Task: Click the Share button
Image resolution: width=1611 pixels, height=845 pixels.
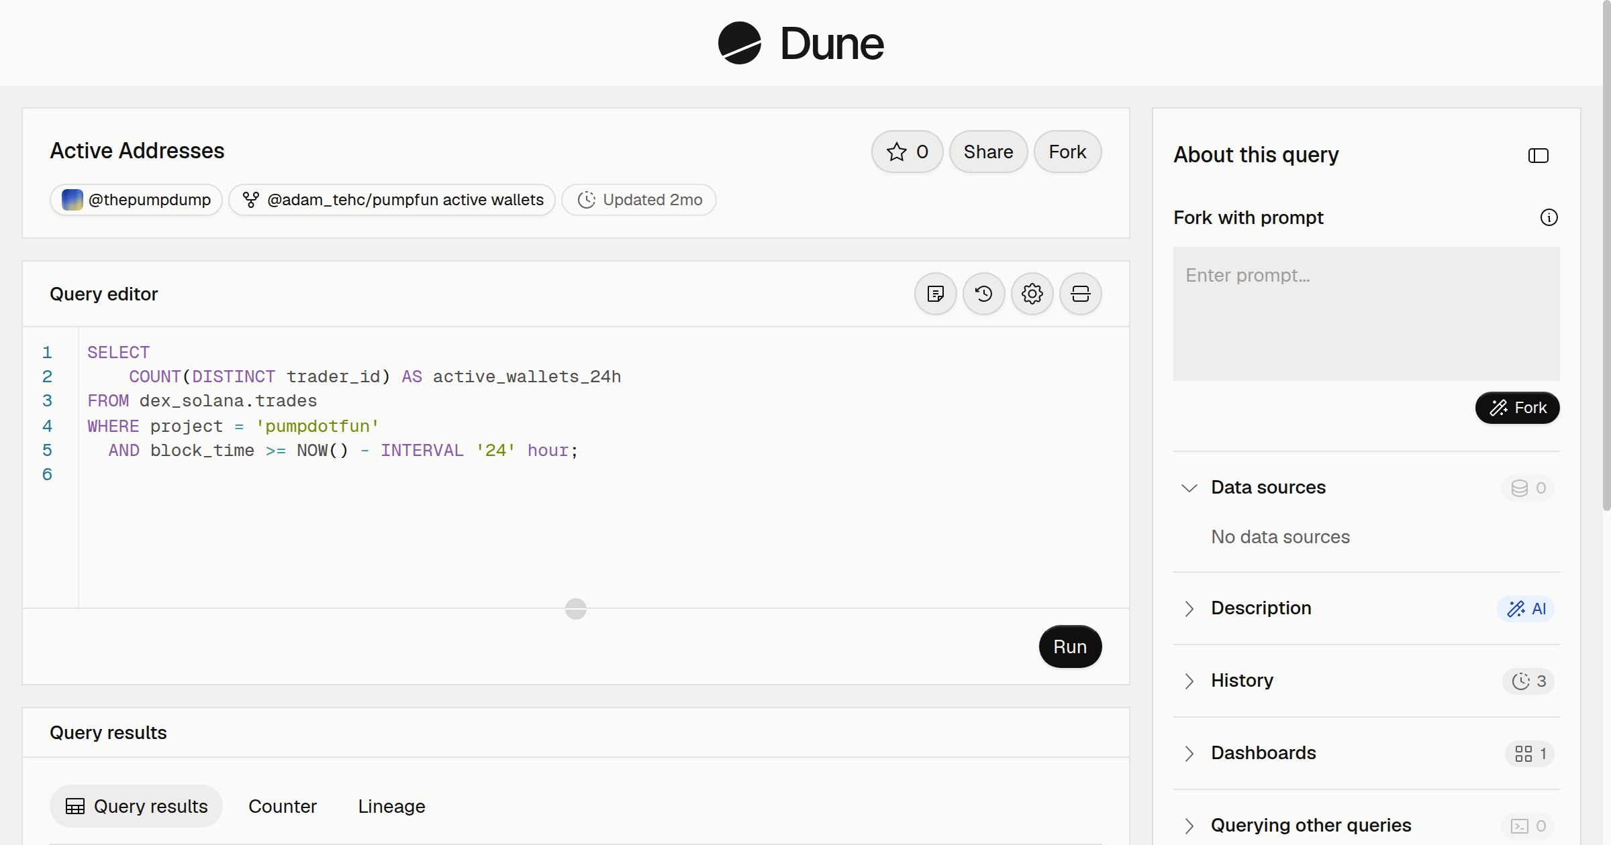Action: [x=988, y=152]
